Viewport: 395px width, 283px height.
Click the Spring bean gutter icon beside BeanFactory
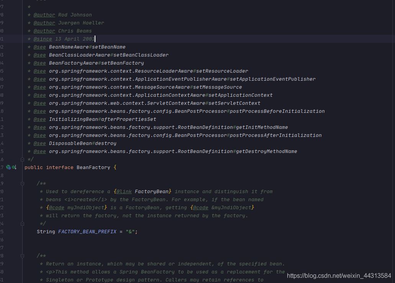8,167
